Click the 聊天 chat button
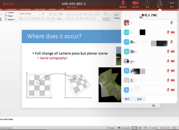The image size is (179, 130). tap(127, 99)
